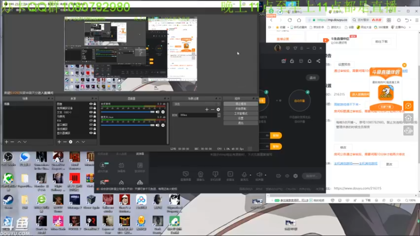Open OBS Studio desktop shortcut
This screenshot has width=420, height=236.
coord(8,159)
